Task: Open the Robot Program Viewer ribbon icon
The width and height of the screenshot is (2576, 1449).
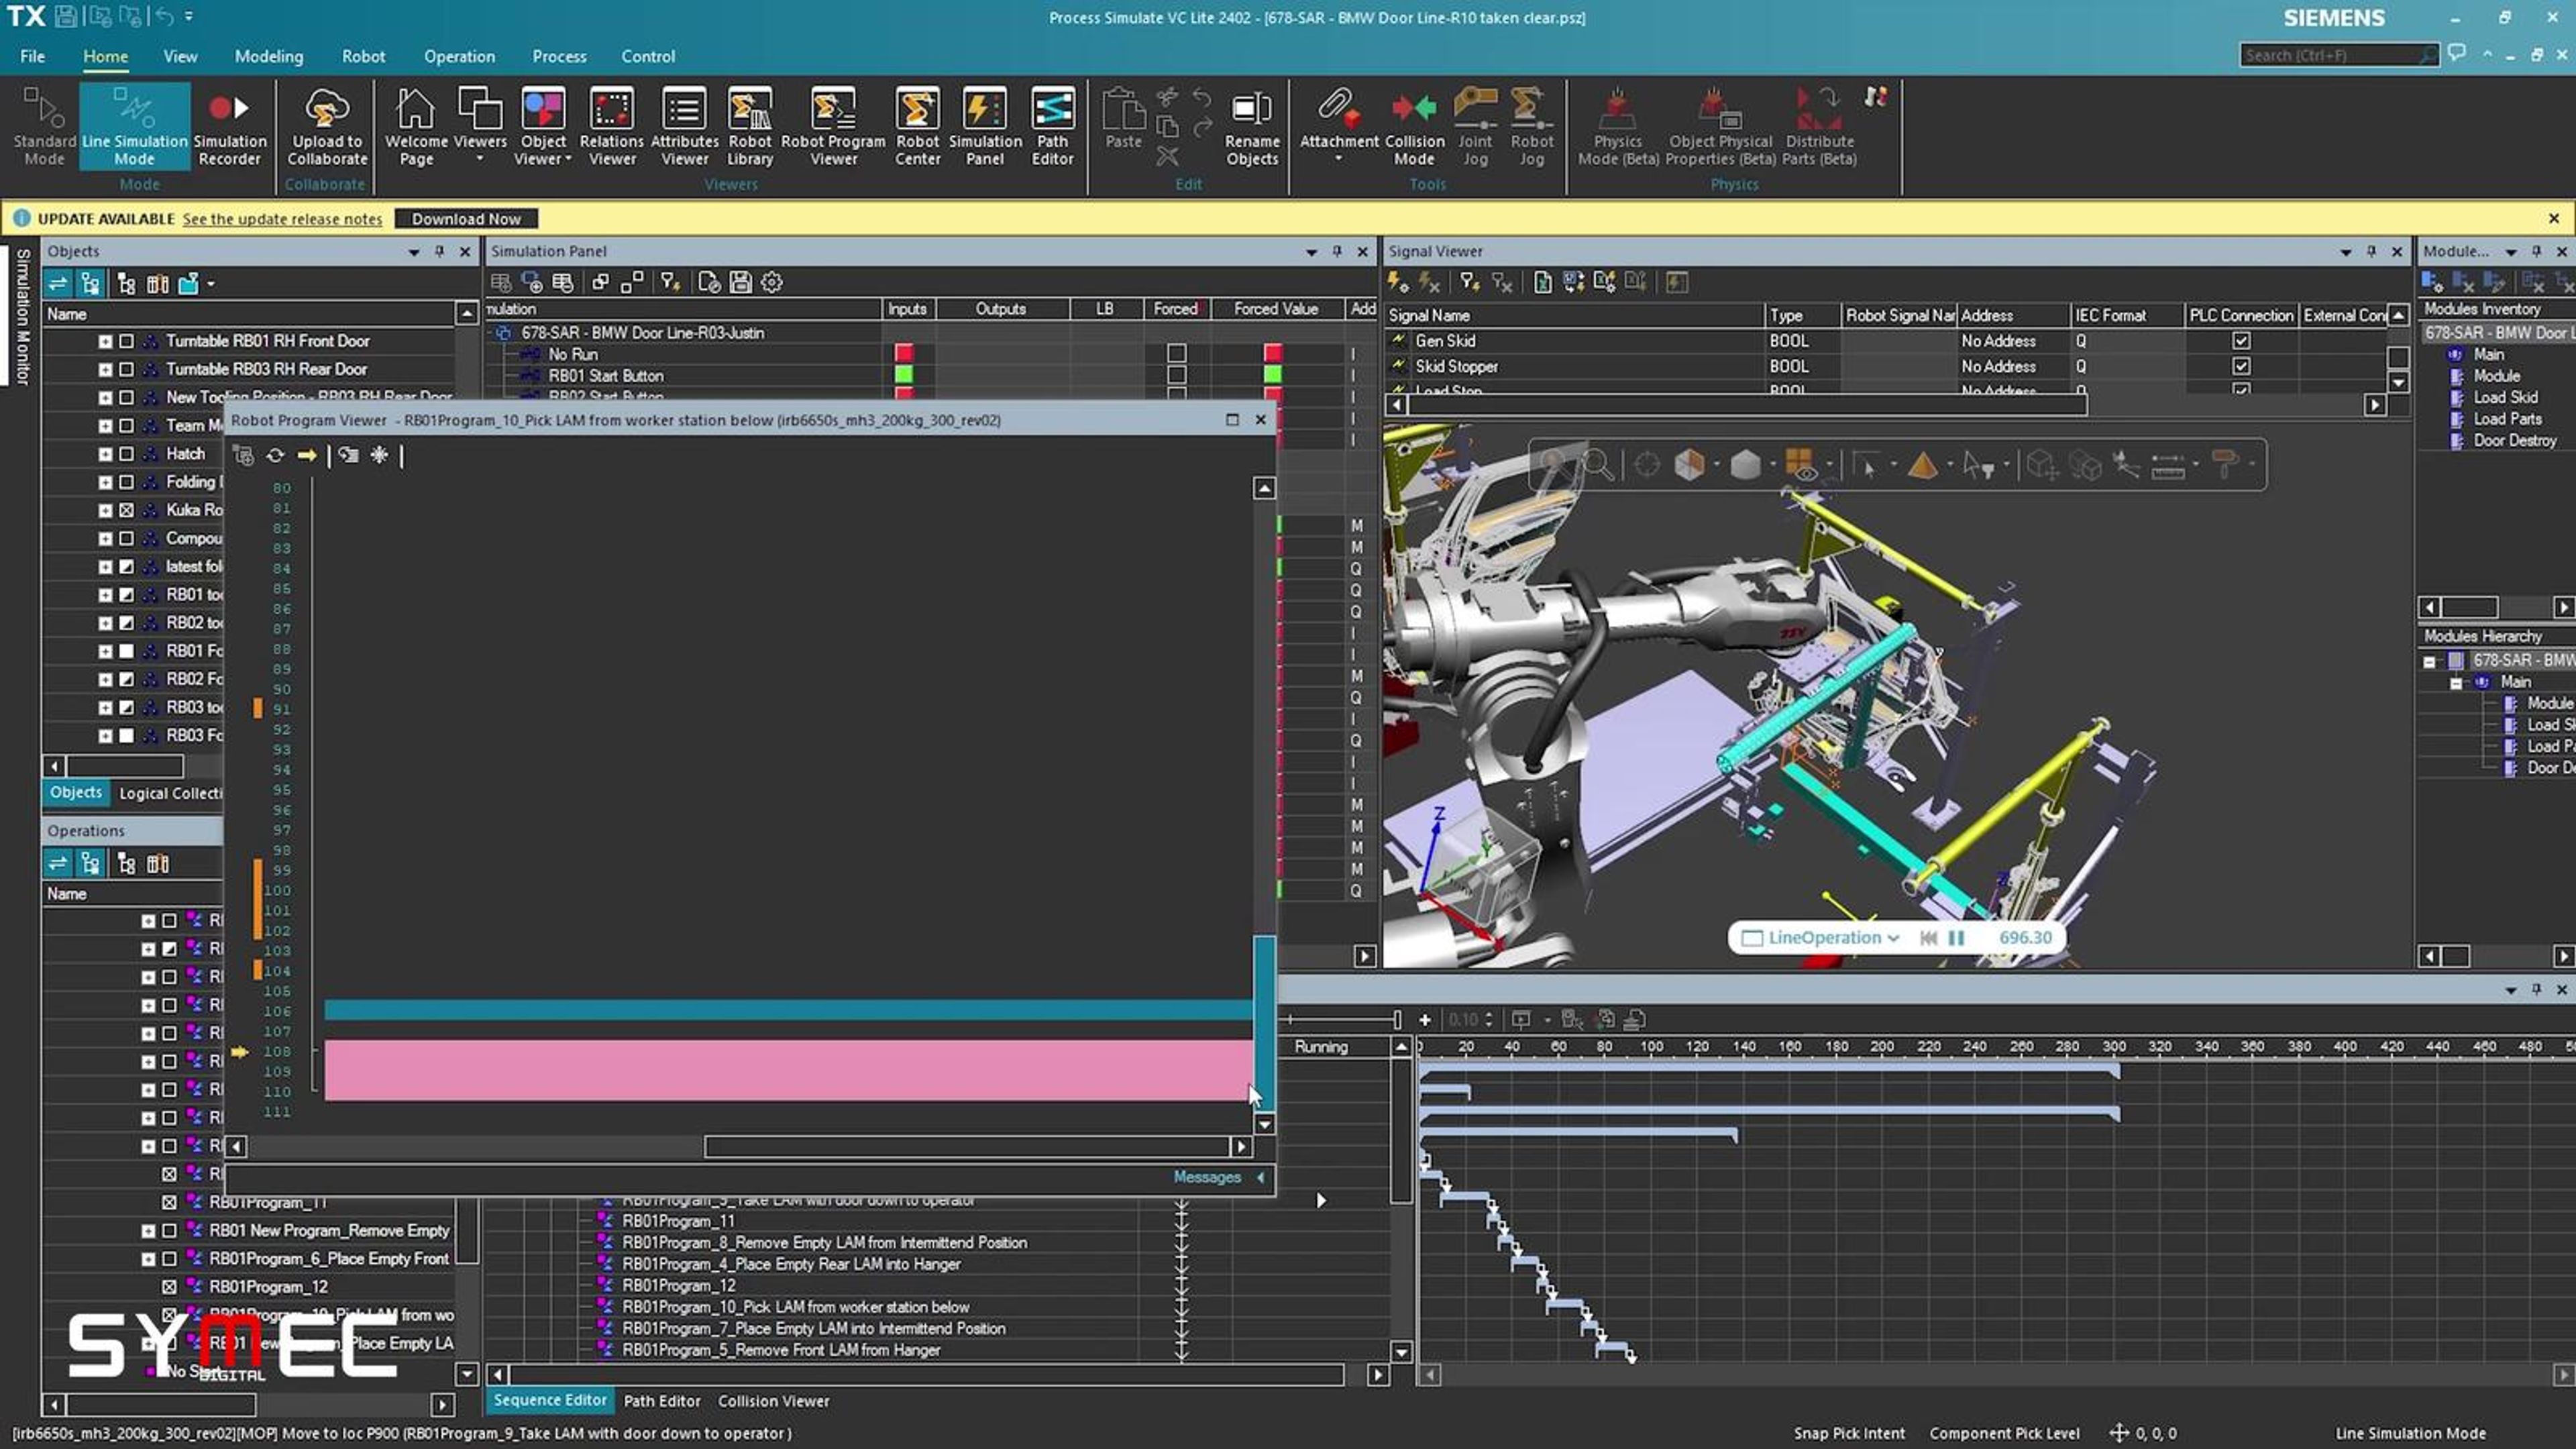Action: click(x=832, y=126)
